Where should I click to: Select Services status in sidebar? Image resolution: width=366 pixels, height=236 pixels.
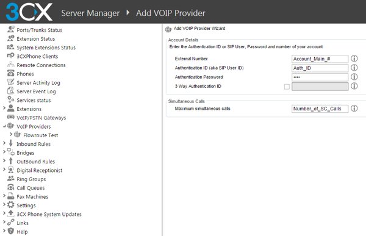coord(34,101)
